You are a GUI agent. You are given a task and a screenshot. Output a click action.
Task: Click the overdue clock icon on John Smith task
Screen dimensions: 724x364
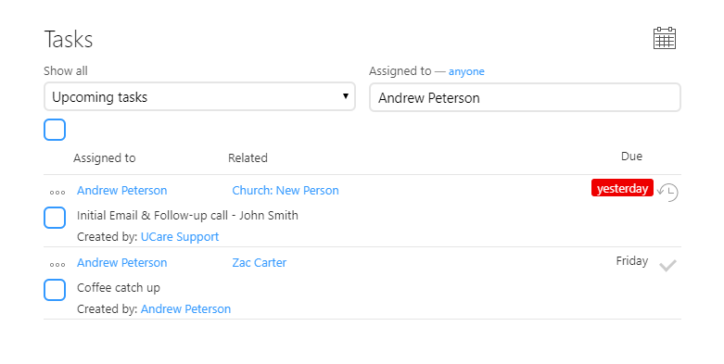667,192
